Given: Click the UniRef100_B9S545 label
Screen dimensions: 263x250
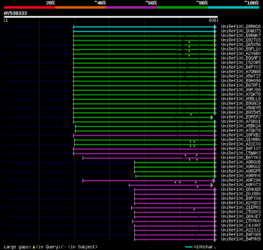Looking at the screenshot, I should (241, 113).
